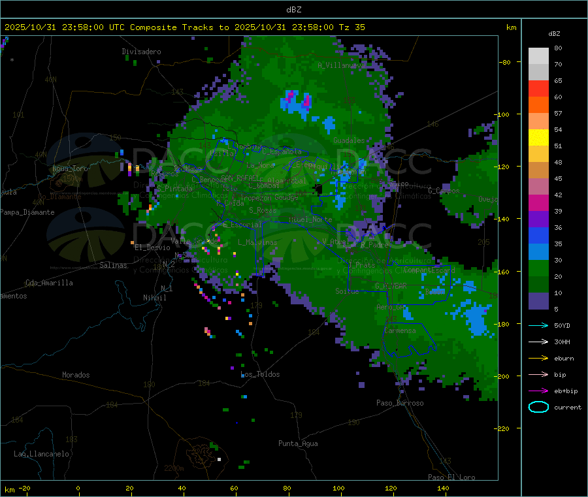The height and width of the screenshot is (497, 588).
Task: Click the 0 km horizontal axis tick
Action: coord(78,488)
